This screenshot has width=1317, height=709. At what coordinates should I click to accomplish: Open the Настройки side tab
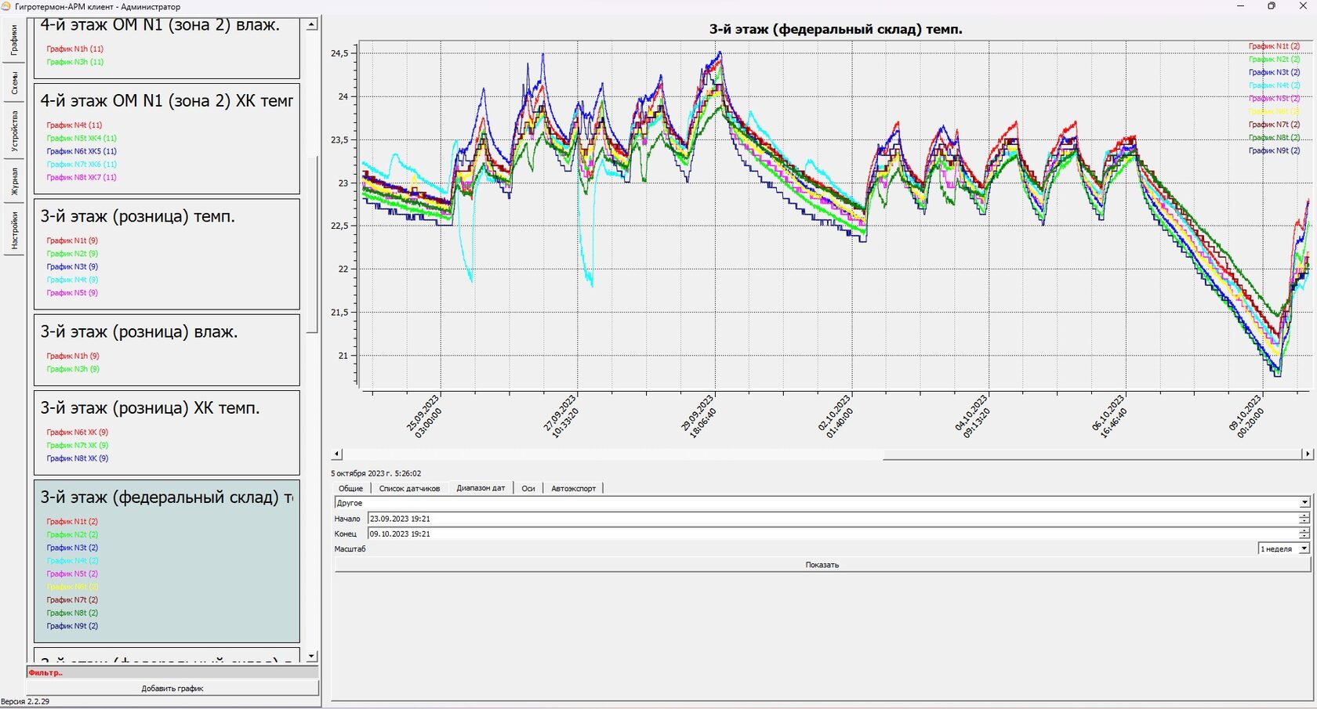pyautogui.click(x=14, y=230)
